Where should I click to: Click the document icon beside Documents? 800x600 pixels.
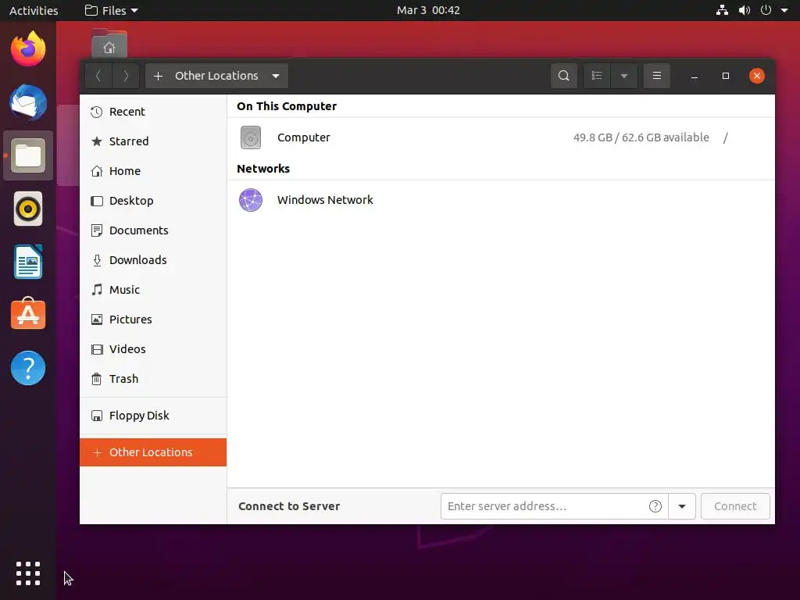[96, 230]
